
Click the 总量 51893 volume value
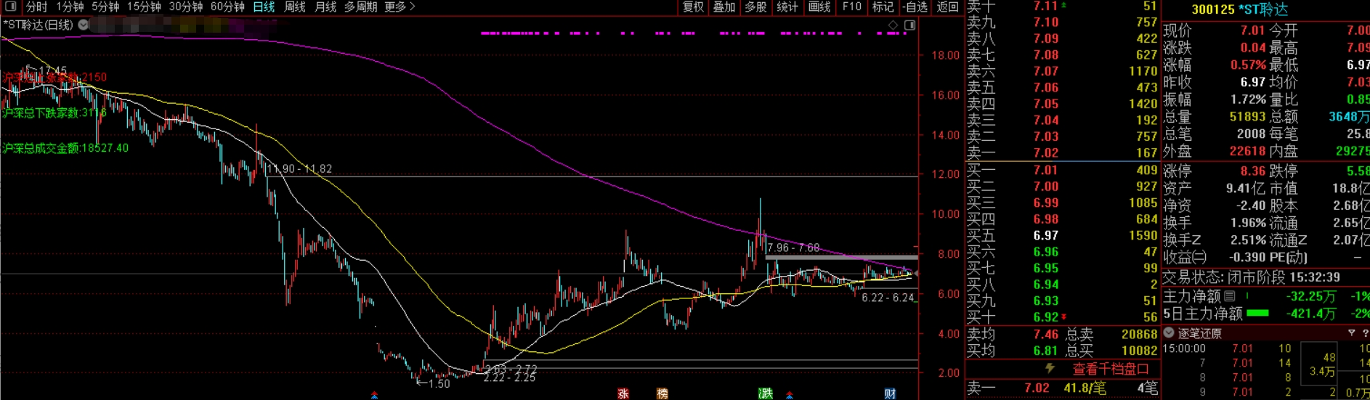[x=1247, y=116]
